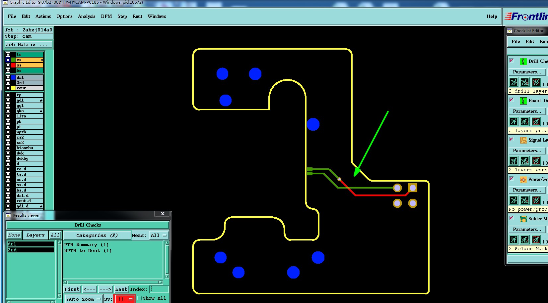548x303 pixels.
Task: Toggle display checkbox for cs layer
Action: (8, 60)
